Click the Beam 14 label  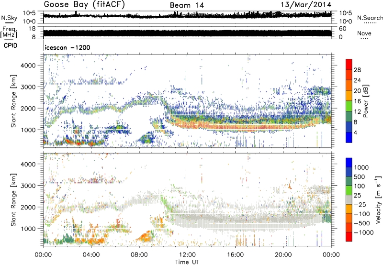[x=187, y=5]
